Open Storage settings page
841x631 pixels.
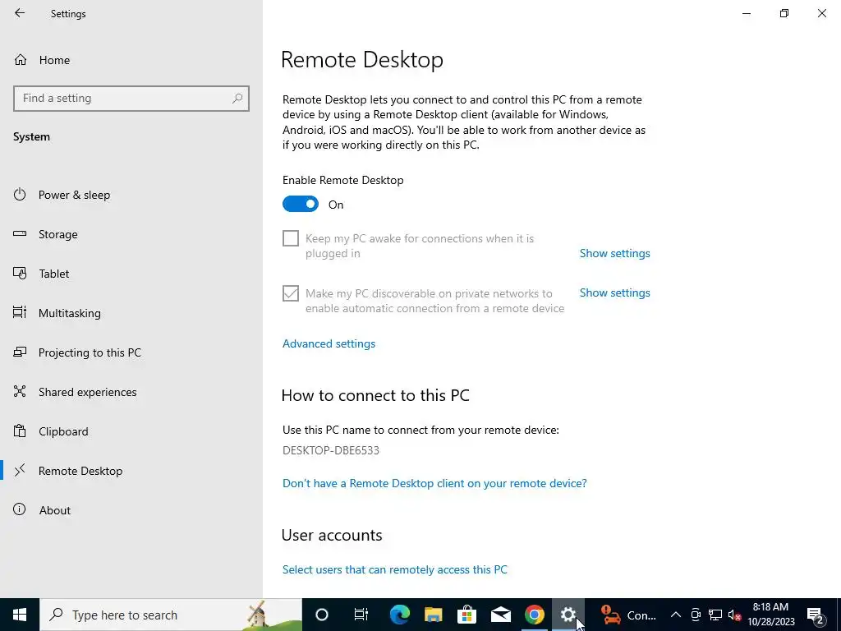click(58, 234)
